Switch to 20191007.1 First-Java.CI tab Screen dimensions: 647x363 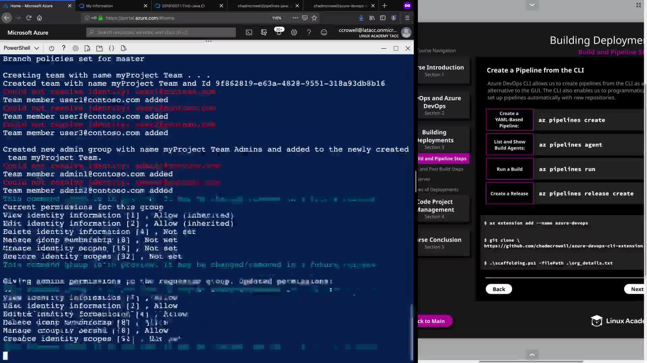183,6
